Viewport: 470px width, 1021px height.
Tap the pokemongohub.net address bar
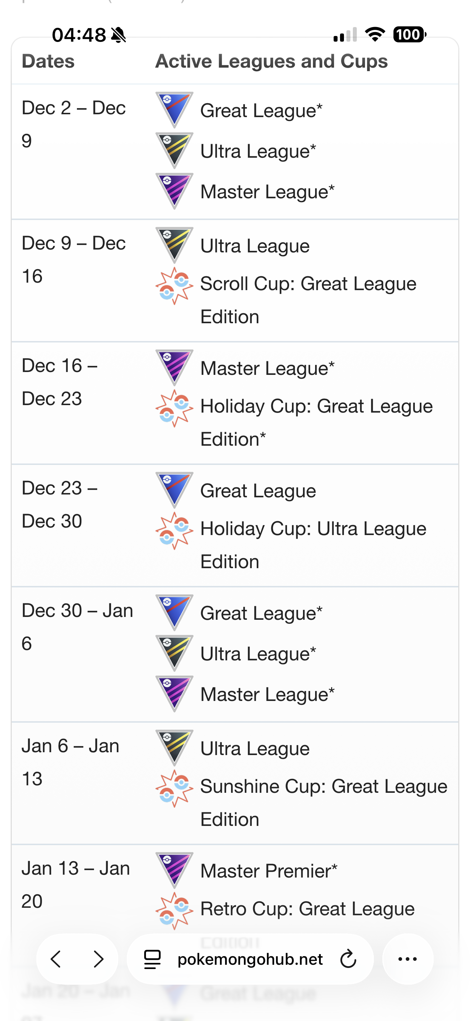tap(250, 959)
